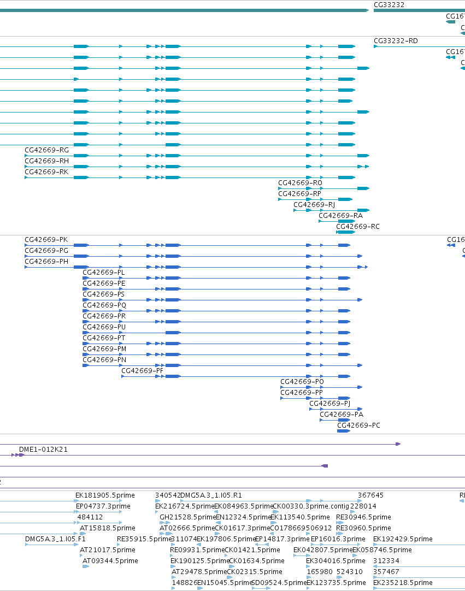Image resolution: width=465 pixels, height=591 pixels.
Task: Select EST EP16016.3prime label
Action: (x=338, y=539)
